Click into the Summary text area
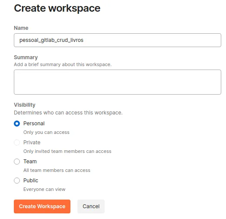Screen dimensions: 226x219 click(x=118, y=82)
